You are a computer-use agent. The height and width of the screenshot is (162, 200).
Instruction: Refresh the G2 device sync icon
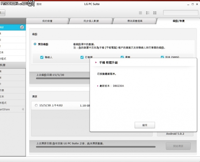(x=22, y=27)
